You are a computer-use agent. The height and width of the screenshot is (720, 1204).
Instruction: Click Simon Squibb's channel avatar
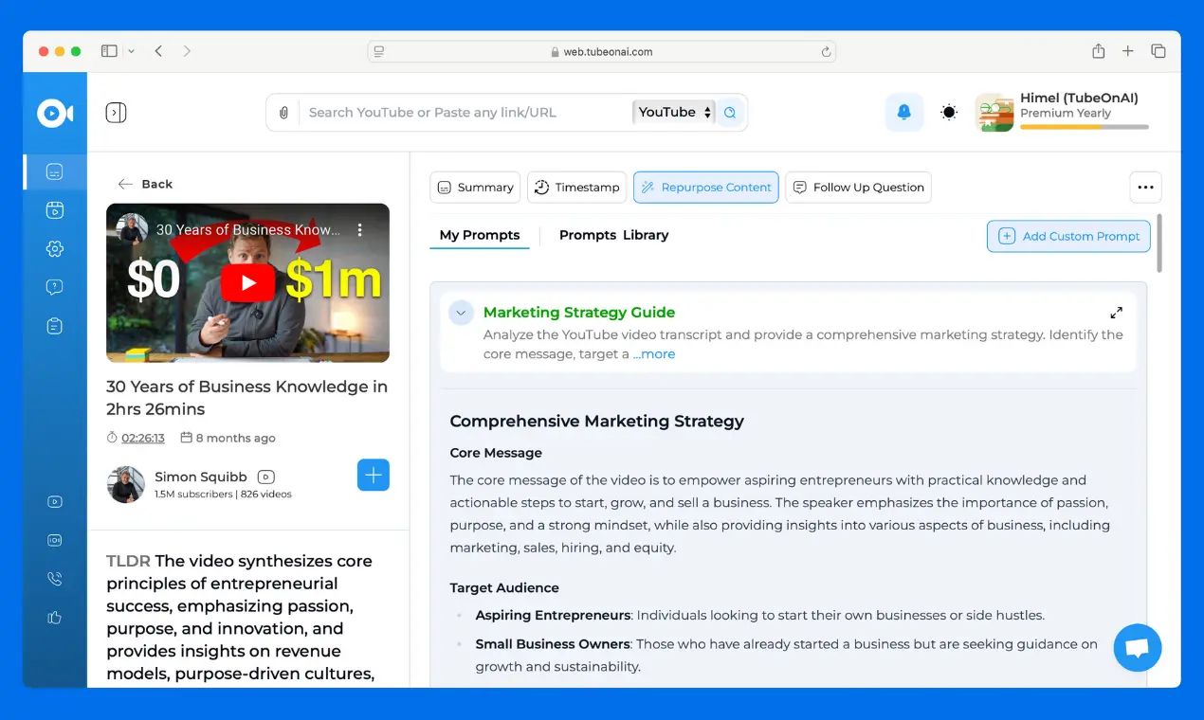coord(126,484)
